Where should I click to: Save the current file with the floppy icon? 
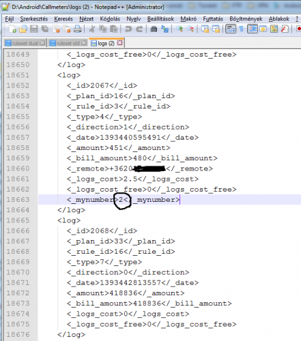34,29
